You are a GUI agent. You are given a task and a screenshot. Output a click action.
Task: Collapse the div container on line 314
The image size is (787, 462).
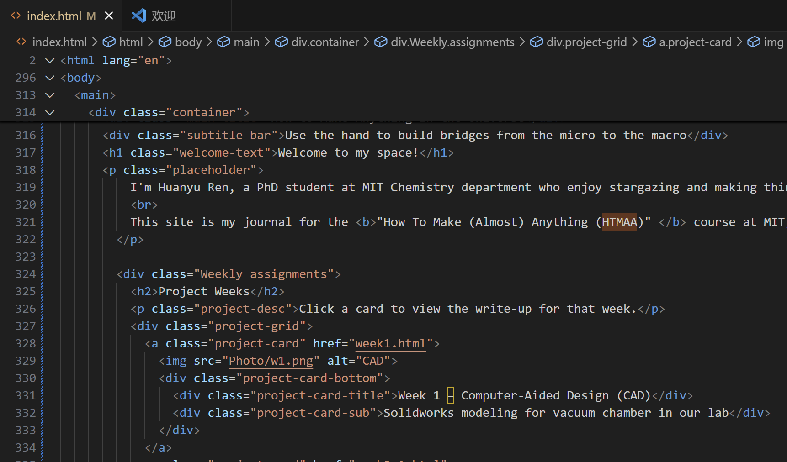pyautogui.click(x=50, y=113)
